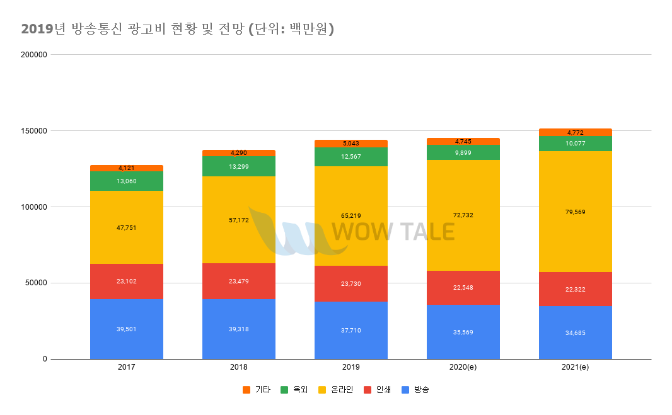
Task: Click the green bar segment labeled 10,077
Action: [x=575, y=144]
